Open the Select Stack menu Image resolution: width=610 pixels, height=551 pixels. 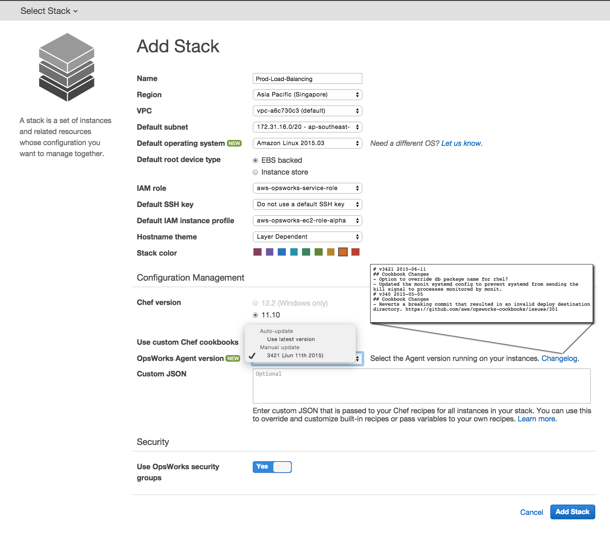[49, 11]
